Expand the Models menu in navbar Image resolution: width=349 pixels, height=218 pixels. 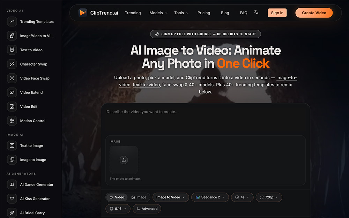(x=158, y=13)
